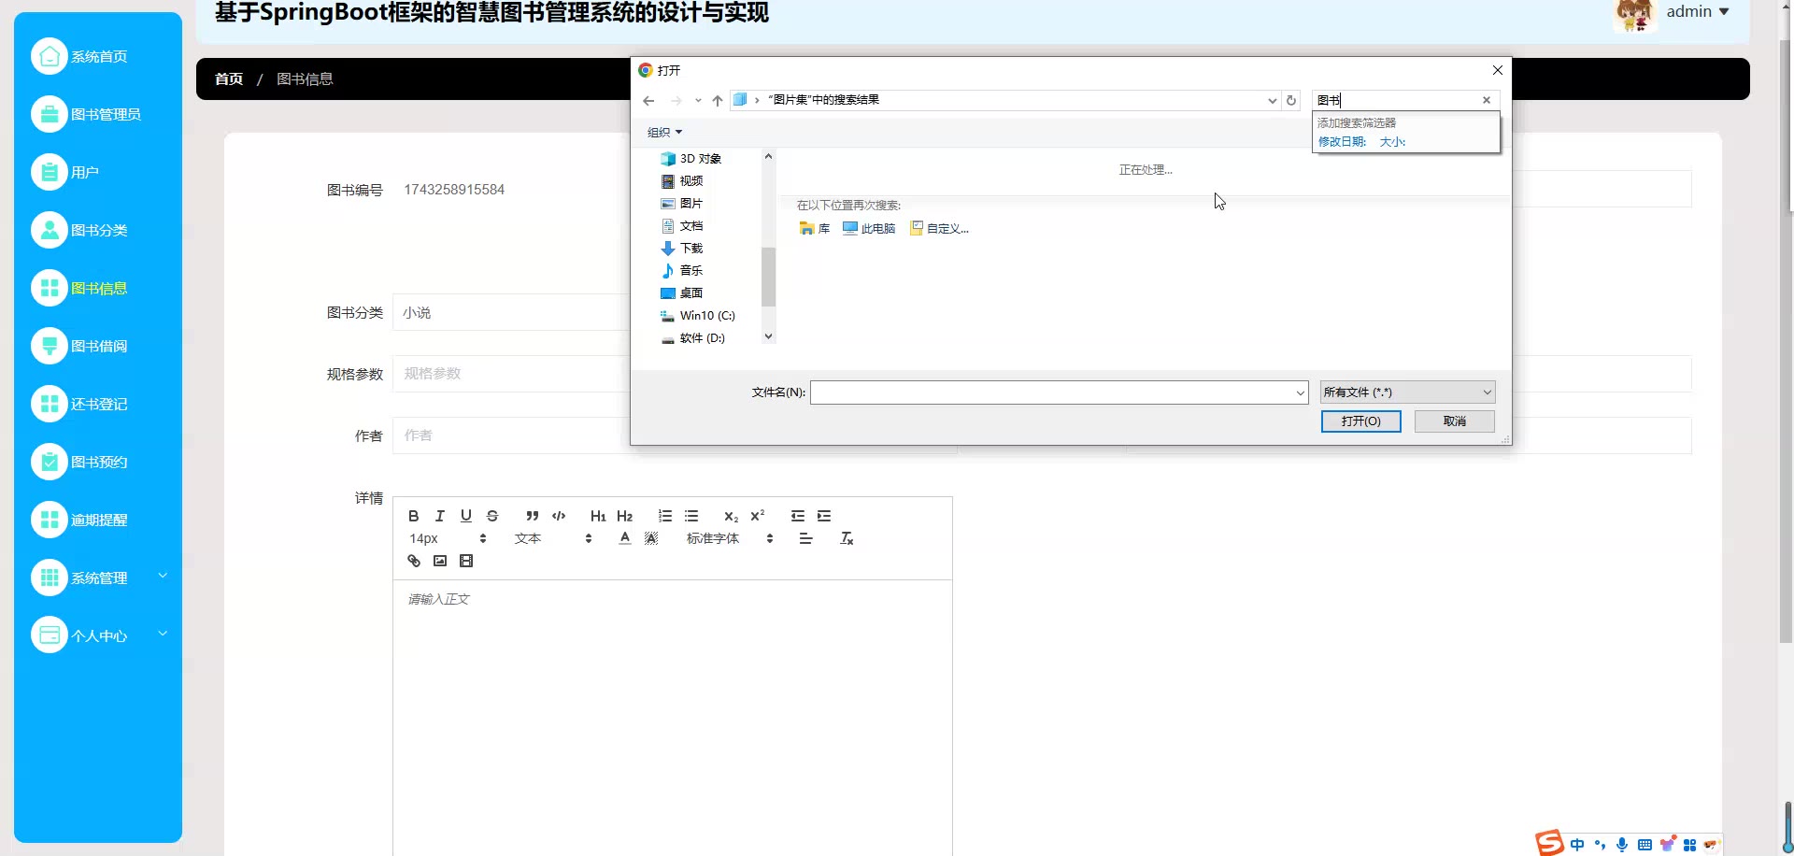
Task: Add 大小 search filter
Action: tap(1392, 142)
